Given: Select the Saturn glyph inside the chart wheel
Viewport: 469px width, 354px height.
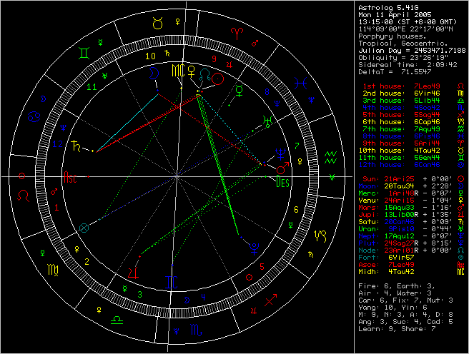Looking at the screenshot, I should (76, 146).
